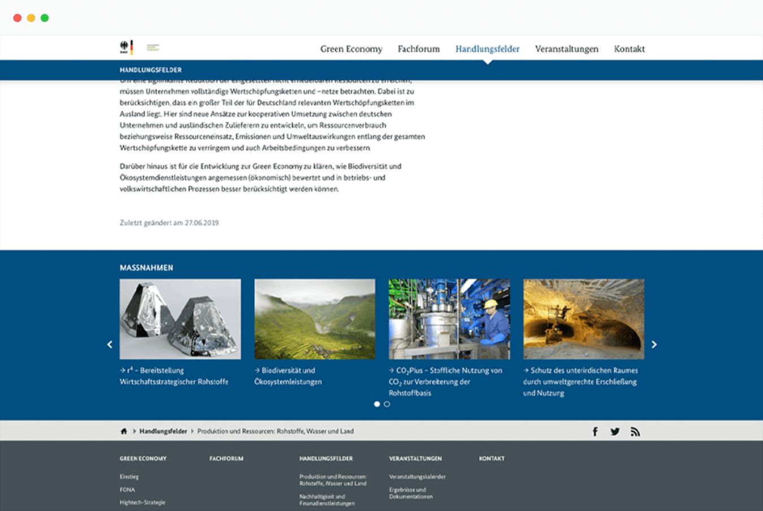763x511 pixels.
Task: Open Veranstaltungen in top navigation
Action: coord(566,49)
